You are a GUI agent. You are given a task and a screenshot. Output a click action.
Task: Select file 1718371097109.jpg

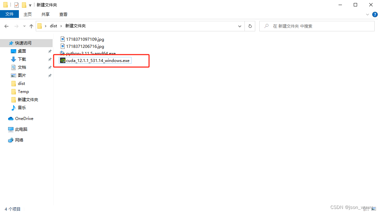click(x=85, y=39)
